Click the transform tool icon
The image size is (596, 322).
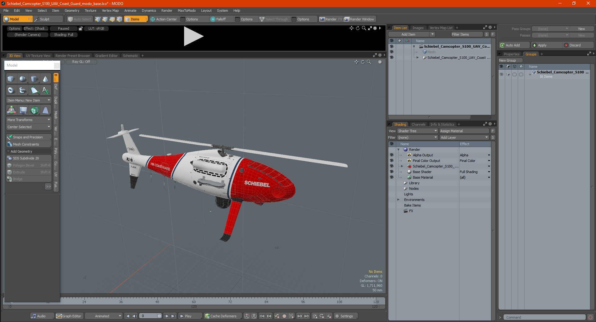pyautogui.click(x=11, y=110)
